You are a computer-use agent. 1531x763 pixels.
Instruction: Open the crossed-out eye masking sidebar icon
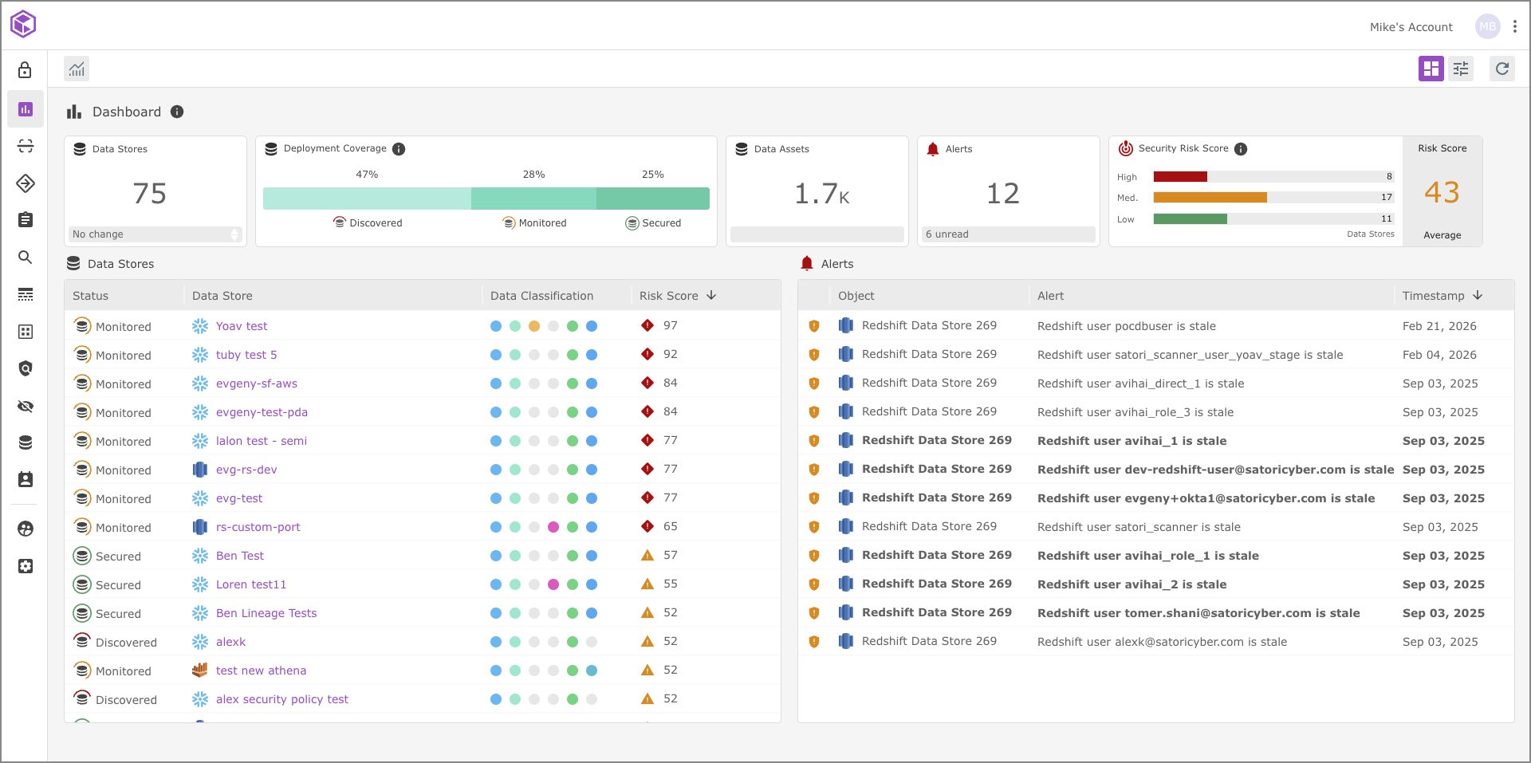pos(26,406)
